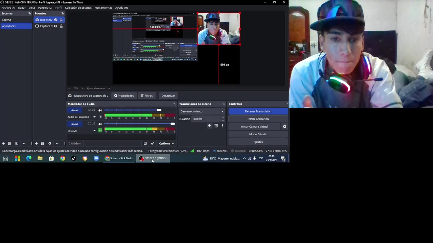The image size is (433, 243).
Task: Open scene filters icon in Escenas toolbar
Action: (17, 143)
